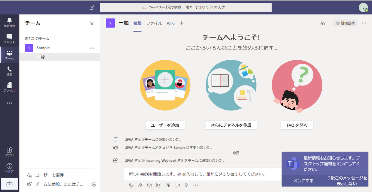
Task: Show more apps via sidebar ellipsis
Action: [x=10, y=103]
